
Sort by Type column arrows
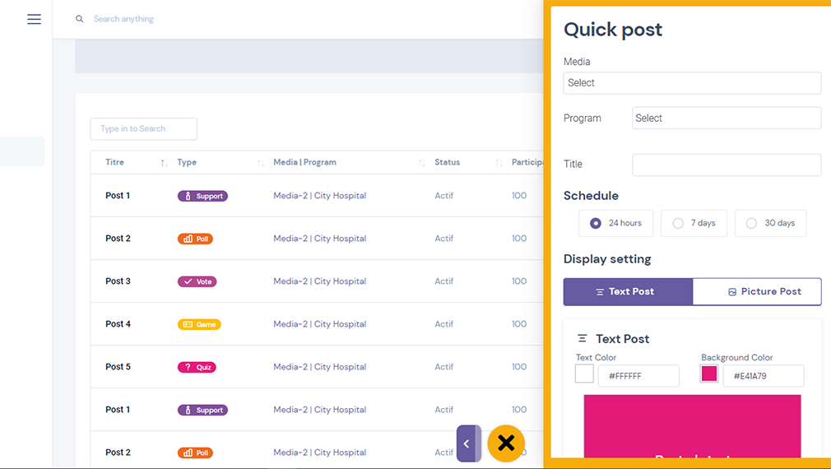pos(260,163)
